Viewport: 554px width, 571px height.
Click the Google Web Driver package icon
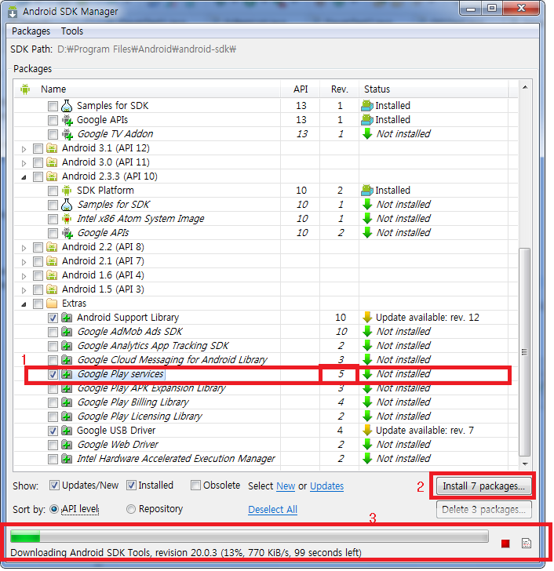[66, 445]
